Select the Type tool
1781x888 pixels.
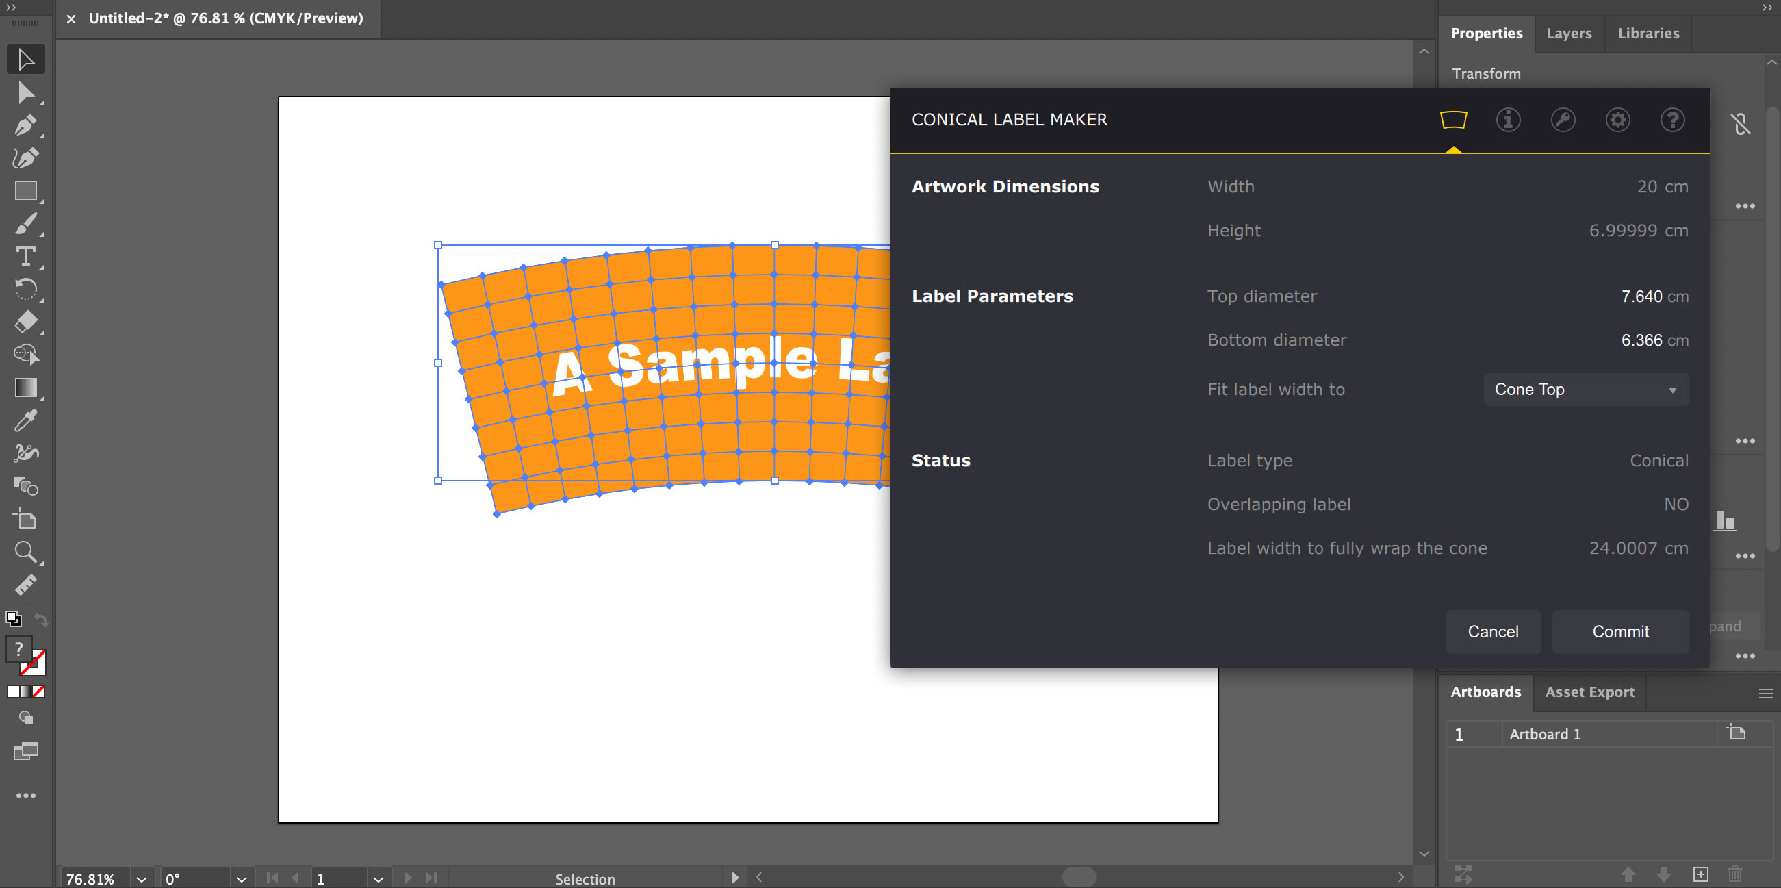click(26, 256)
